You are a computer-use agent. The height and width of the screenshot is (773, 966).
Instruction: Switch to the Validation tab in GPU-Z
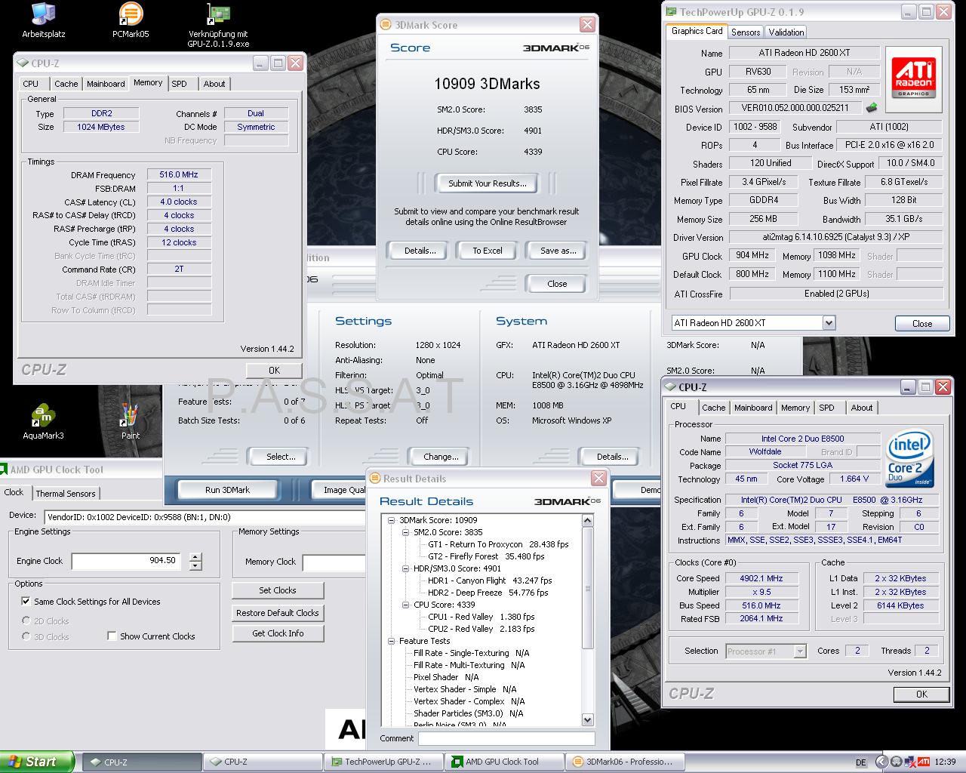(786, 32)
